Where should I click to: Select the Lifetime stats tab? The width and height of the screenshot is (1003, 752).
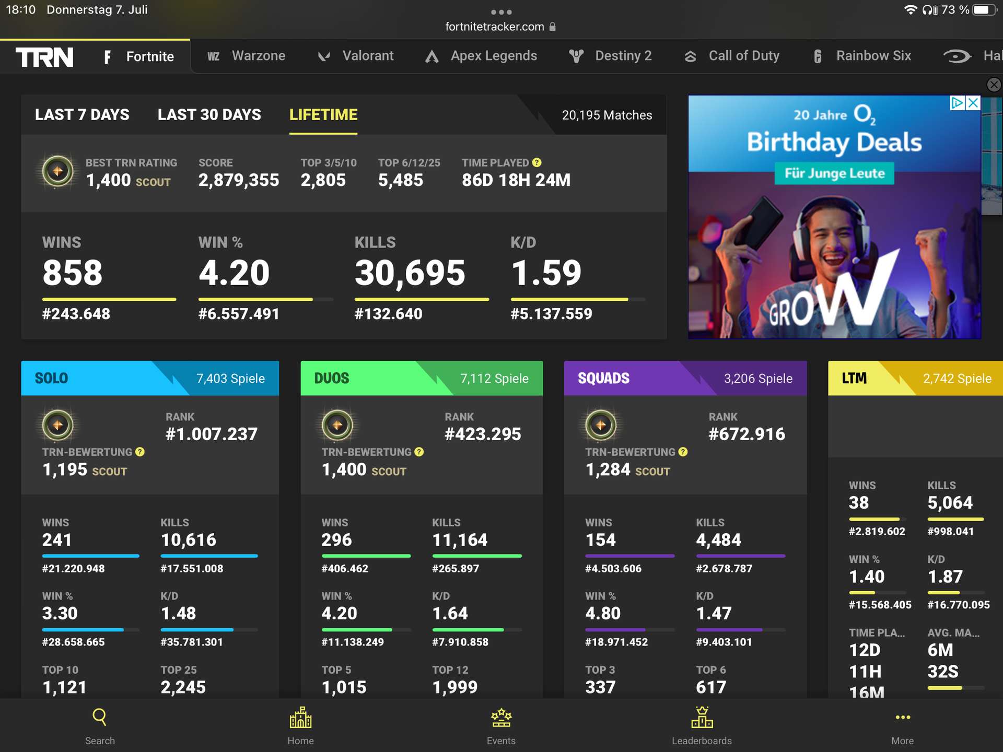coord(323,115)
